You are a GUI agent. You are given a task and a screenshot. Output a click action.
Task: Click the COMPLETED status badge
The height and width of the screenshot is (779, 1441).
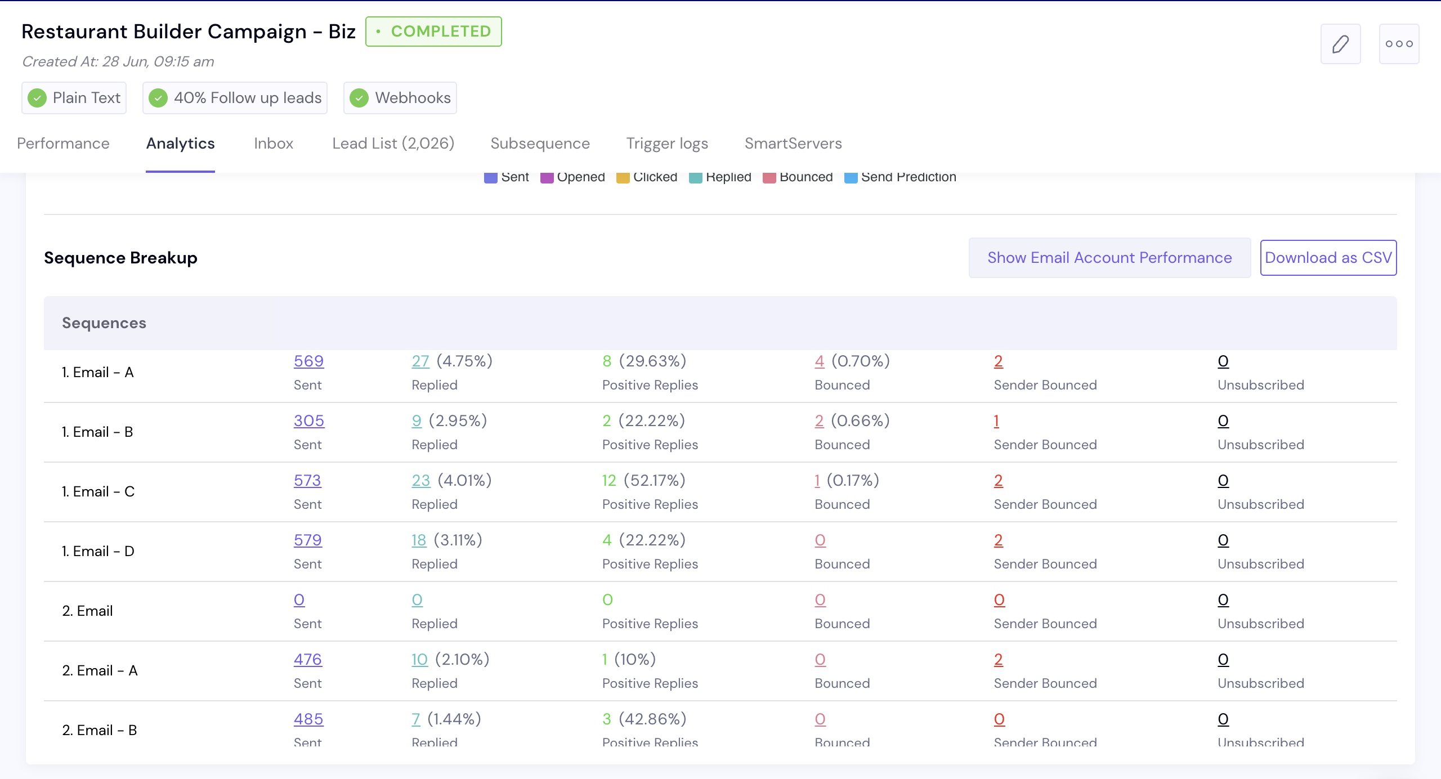[x=433, y=32]
